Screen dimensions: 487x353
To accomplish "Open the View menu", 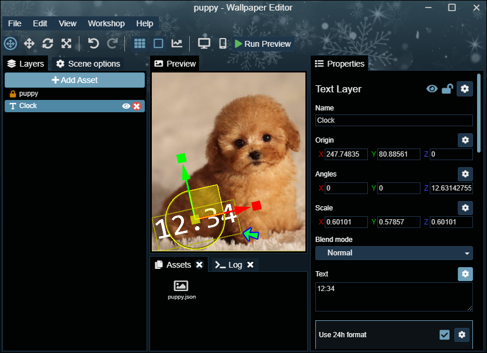I will (67, 23).
